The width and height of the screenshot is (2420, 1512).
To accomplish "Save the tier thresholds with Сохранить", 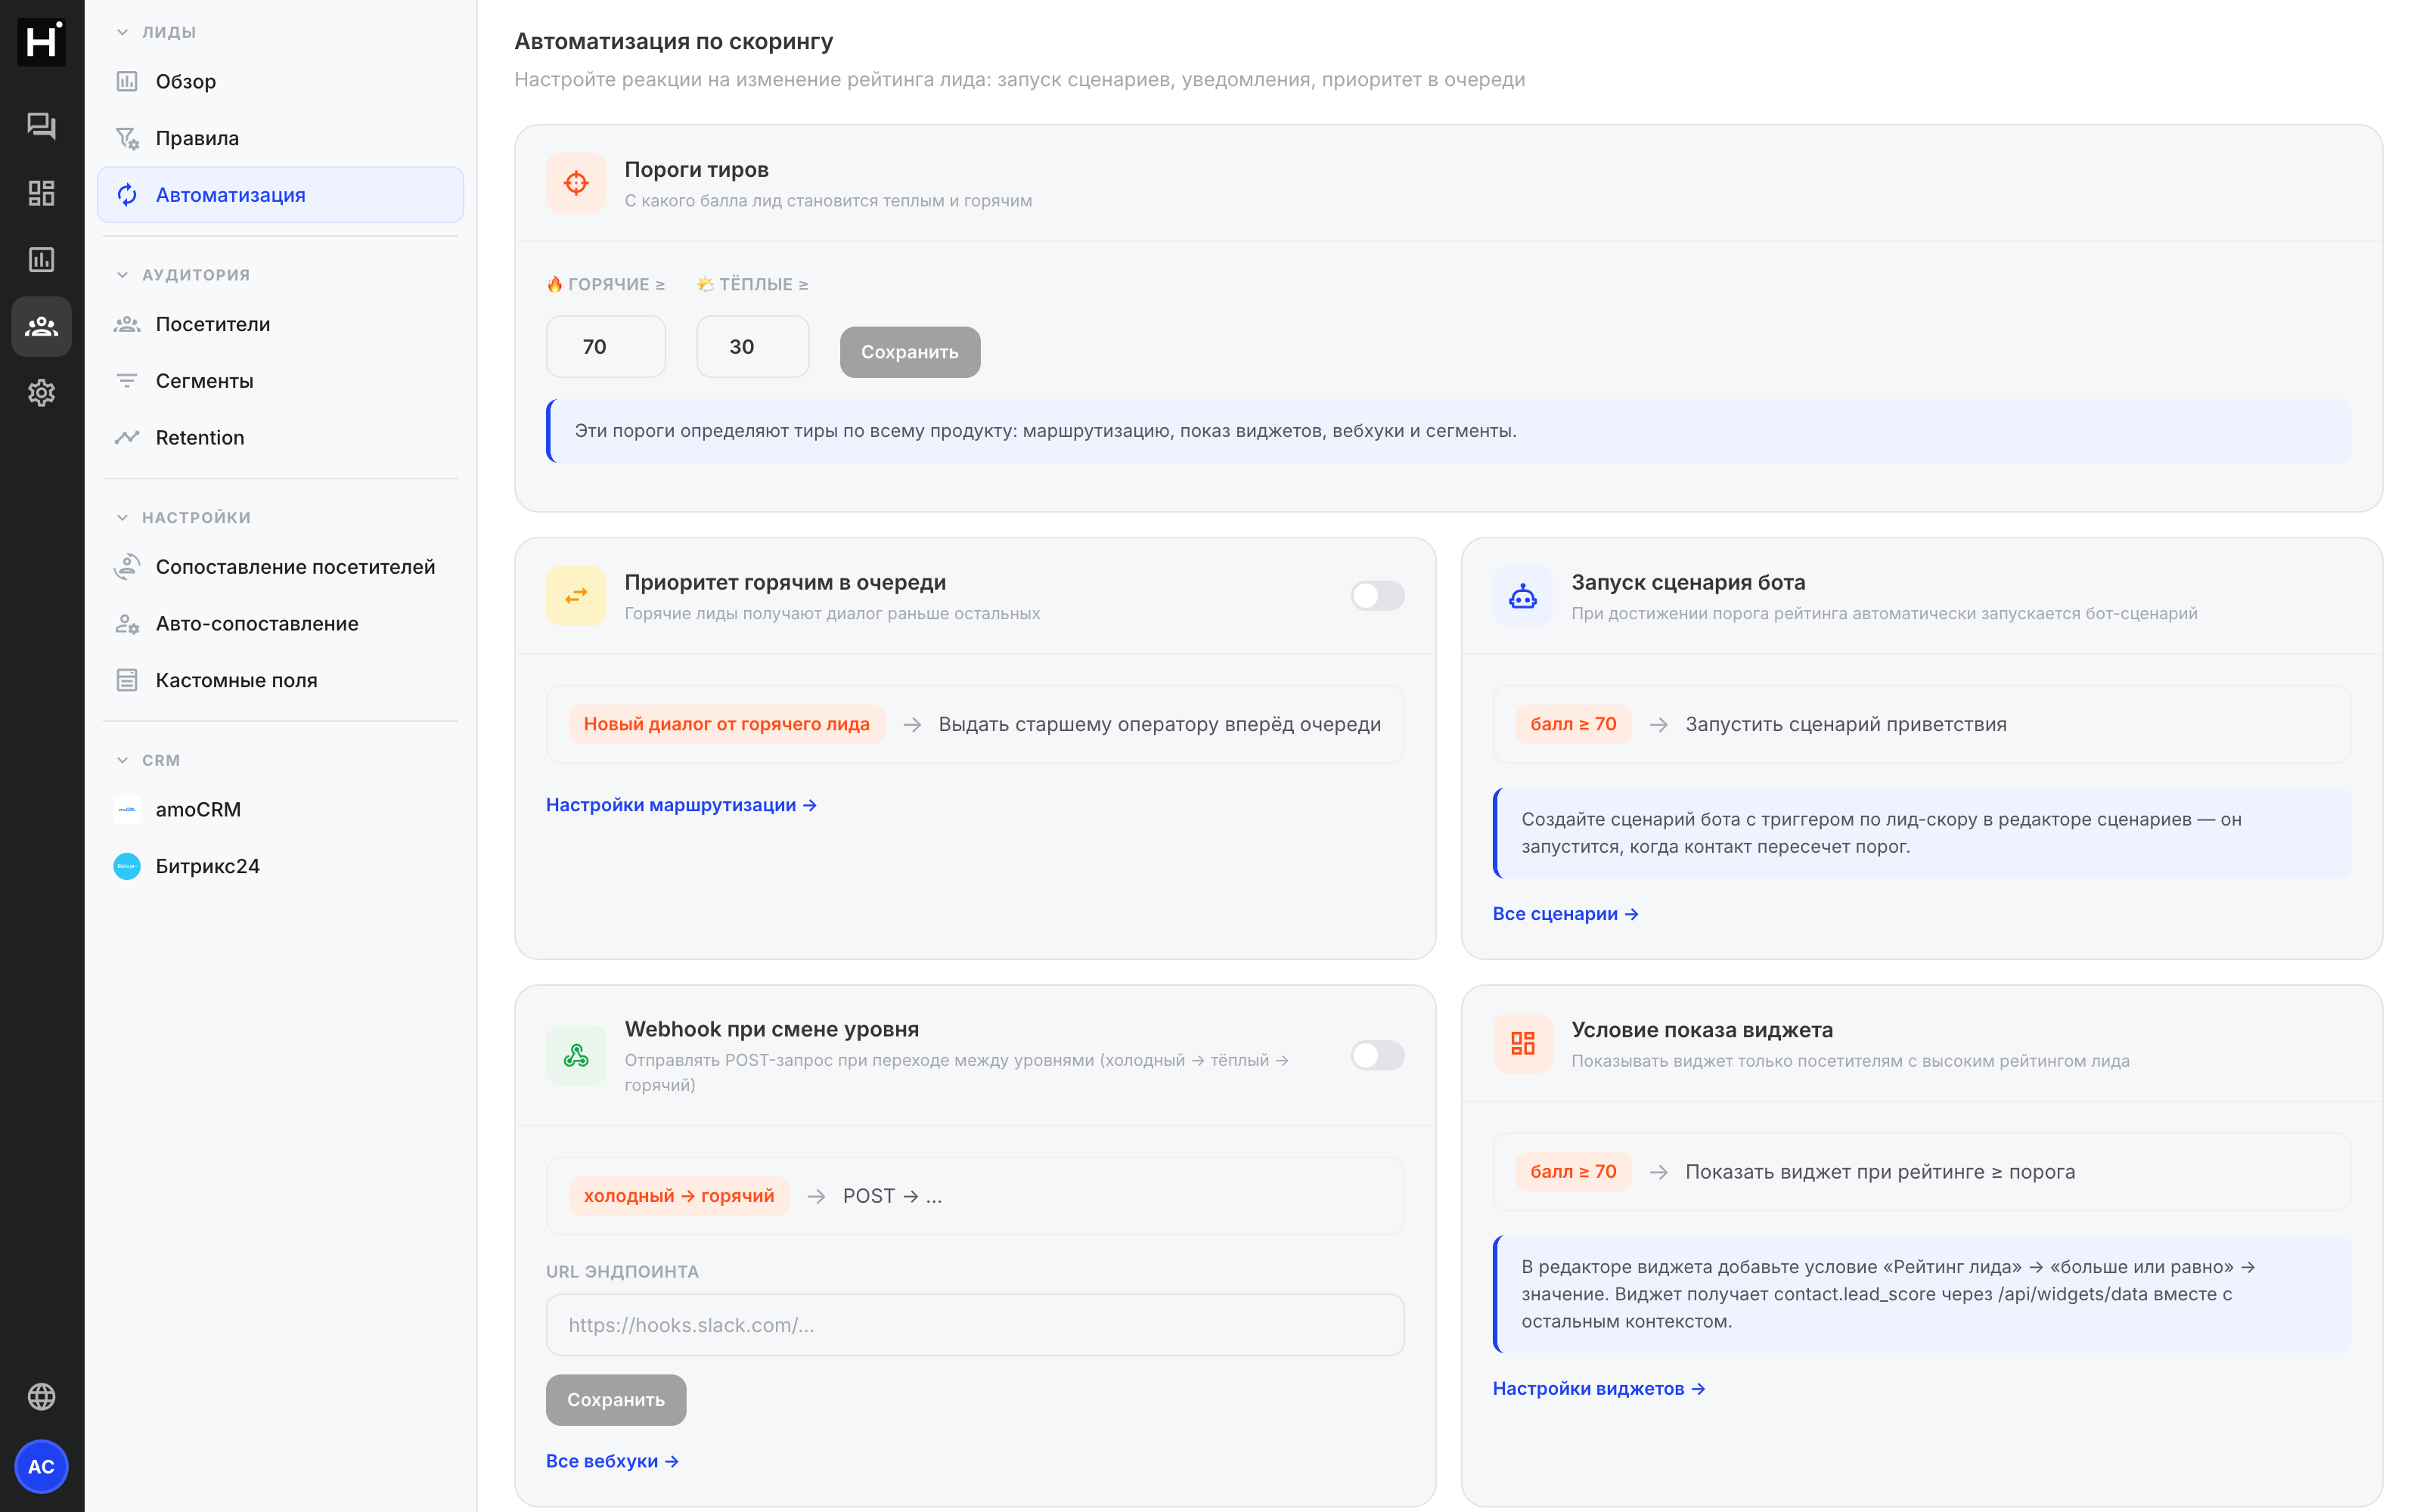I will click(x=910, y=352).
